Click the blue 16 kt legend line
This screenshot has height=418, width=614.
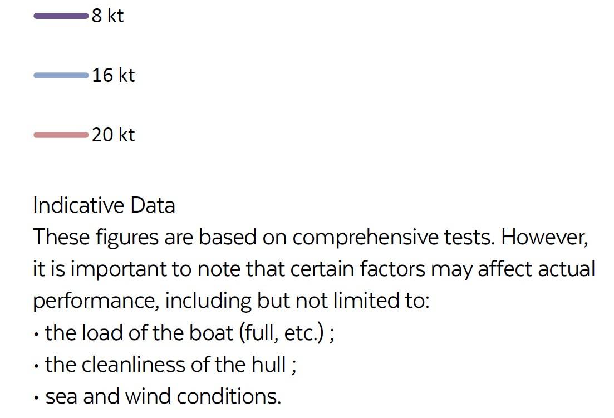[61, 76]
